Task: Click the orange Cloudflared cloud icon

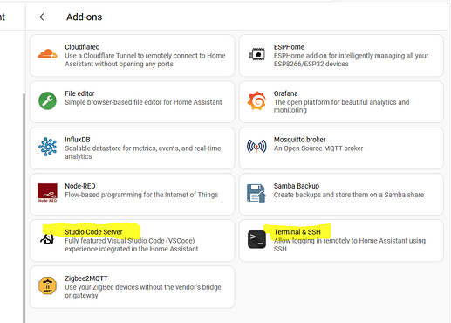Action: click(x=47, y=54)
